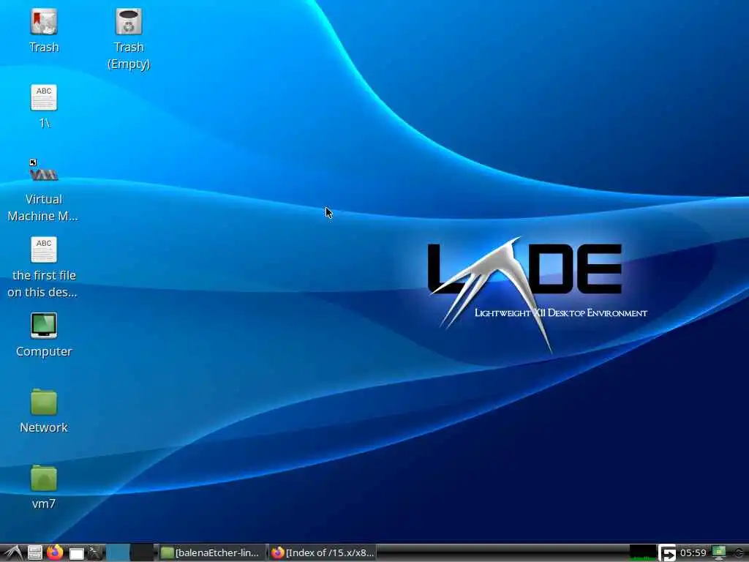Open the network monitor tray icon
Viewport: 749px width, 562px height.
(719, 553)
